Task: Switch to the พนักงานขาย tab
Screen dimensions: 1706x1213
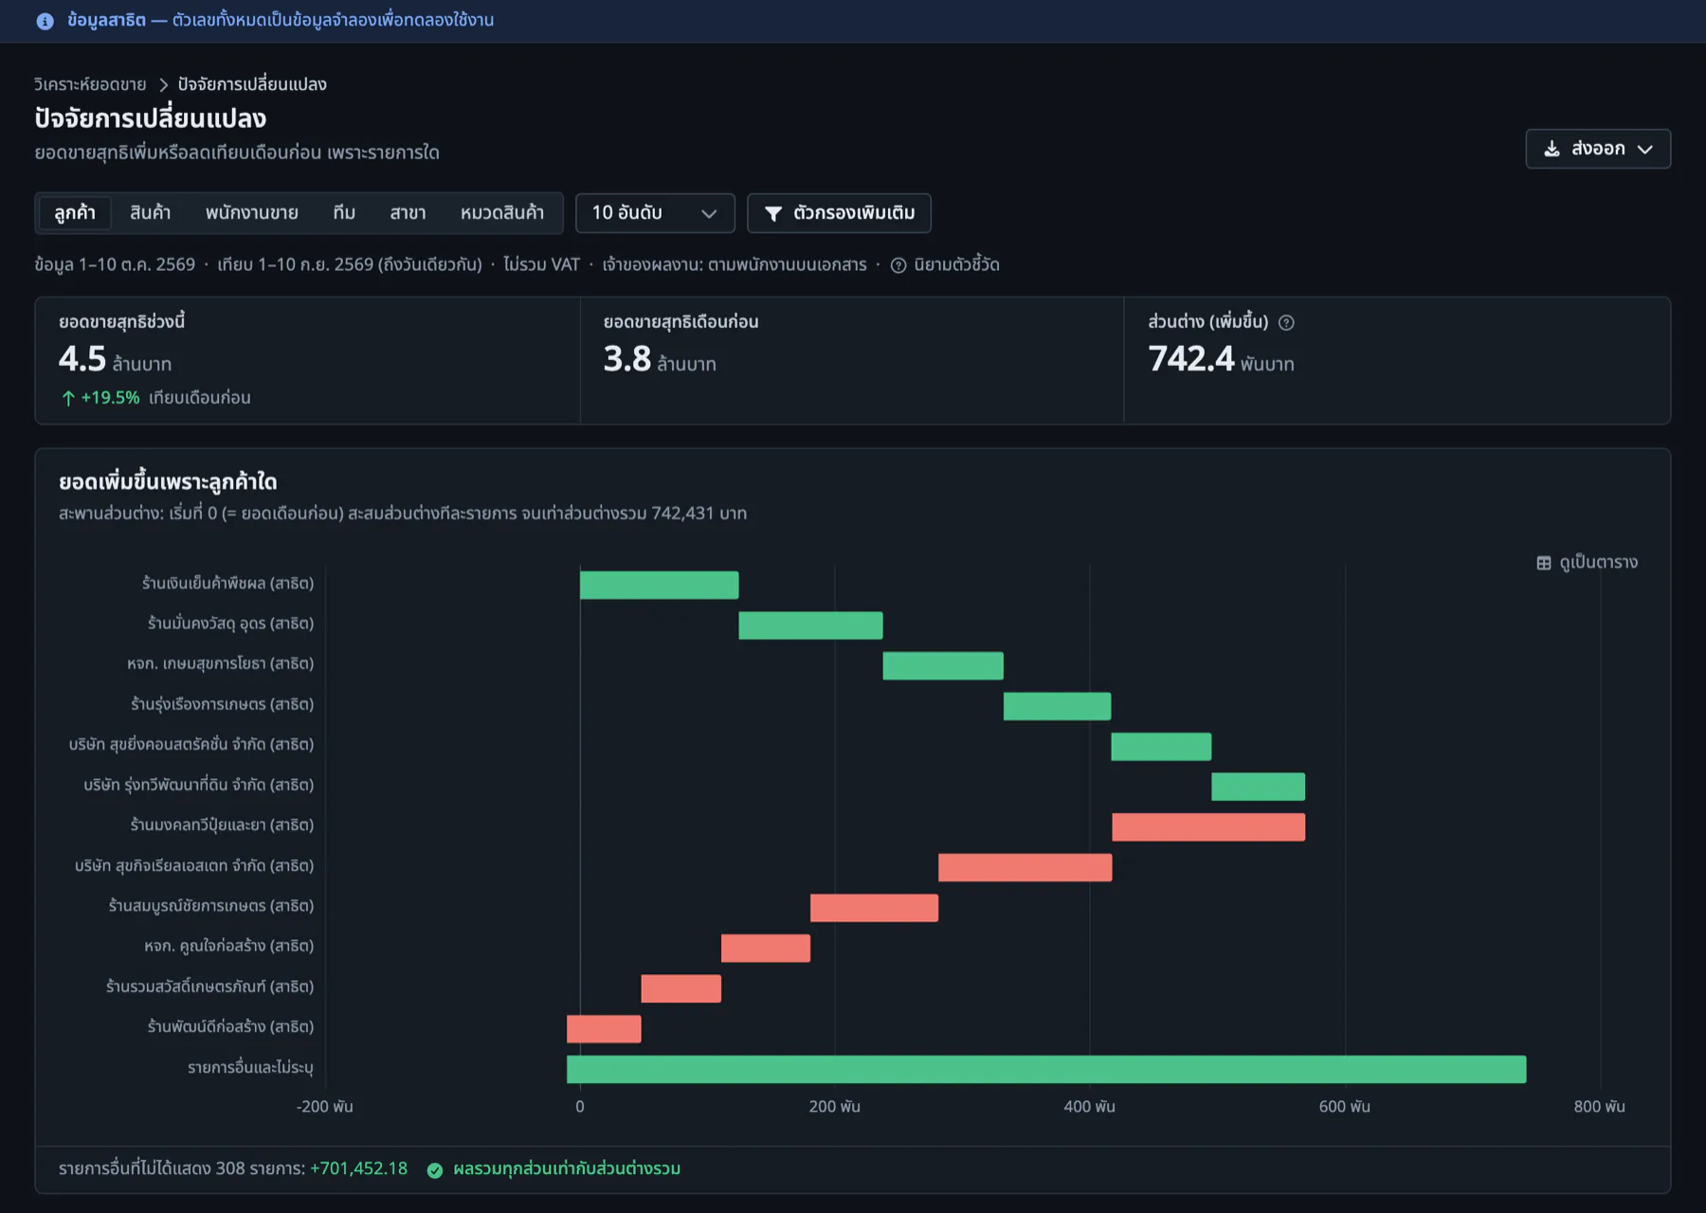Action: (252, 213)
